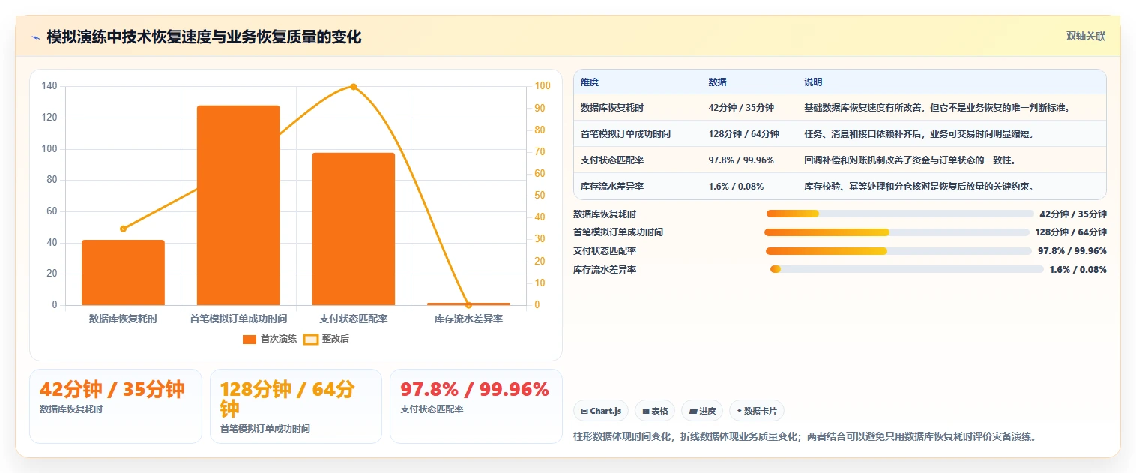Click left axis value 140
1136x473 pixels.
(x=49, y=86)
